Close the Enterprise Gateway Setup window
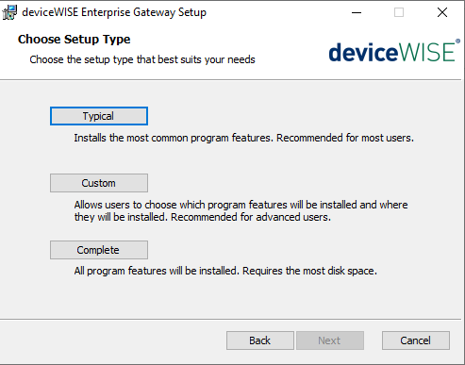Image resolution: width=465 pixels, height=365 pixels. pyautogui.click(x=442, y=12)
